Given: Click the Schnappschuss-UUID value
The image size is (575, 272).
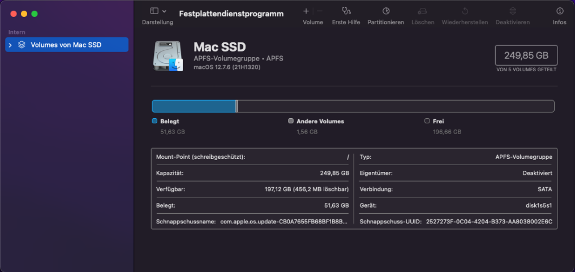Looking at the screenshot, I should pos(489,222).
